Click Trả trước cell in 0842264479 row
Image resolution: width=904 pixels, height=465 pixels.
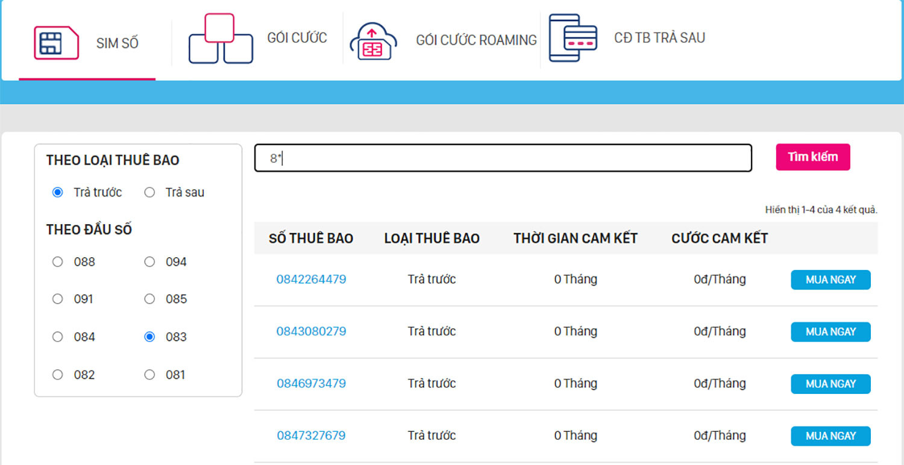click(432, 279)
